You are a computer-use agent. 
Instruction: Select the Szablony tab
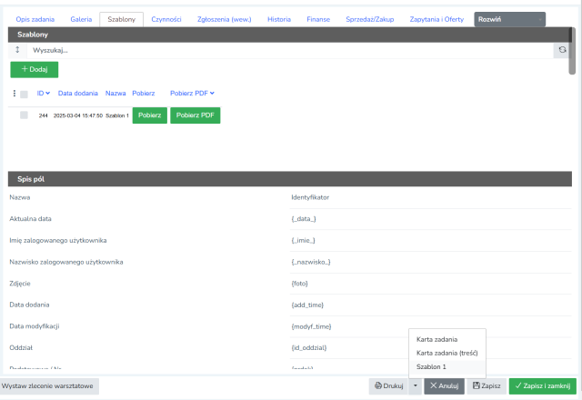[x=121, y=19]
